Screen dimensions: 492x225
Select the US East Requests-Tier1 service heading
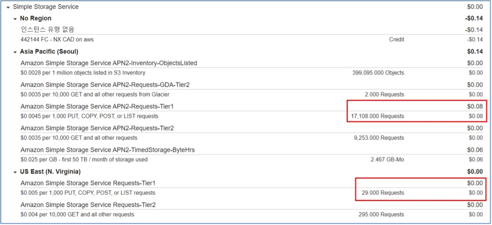tap(88, 183)
